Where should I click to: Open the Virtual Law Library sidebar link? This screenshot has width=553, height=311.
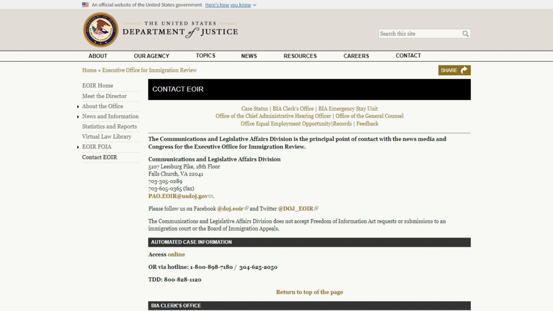point(106,137)
